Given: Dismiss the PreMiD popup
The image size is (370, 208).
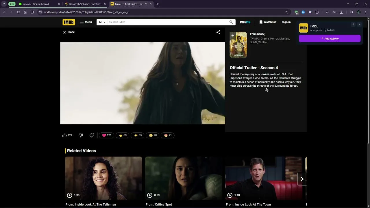Looking at the screenshot, I should (x=359, y=25).
